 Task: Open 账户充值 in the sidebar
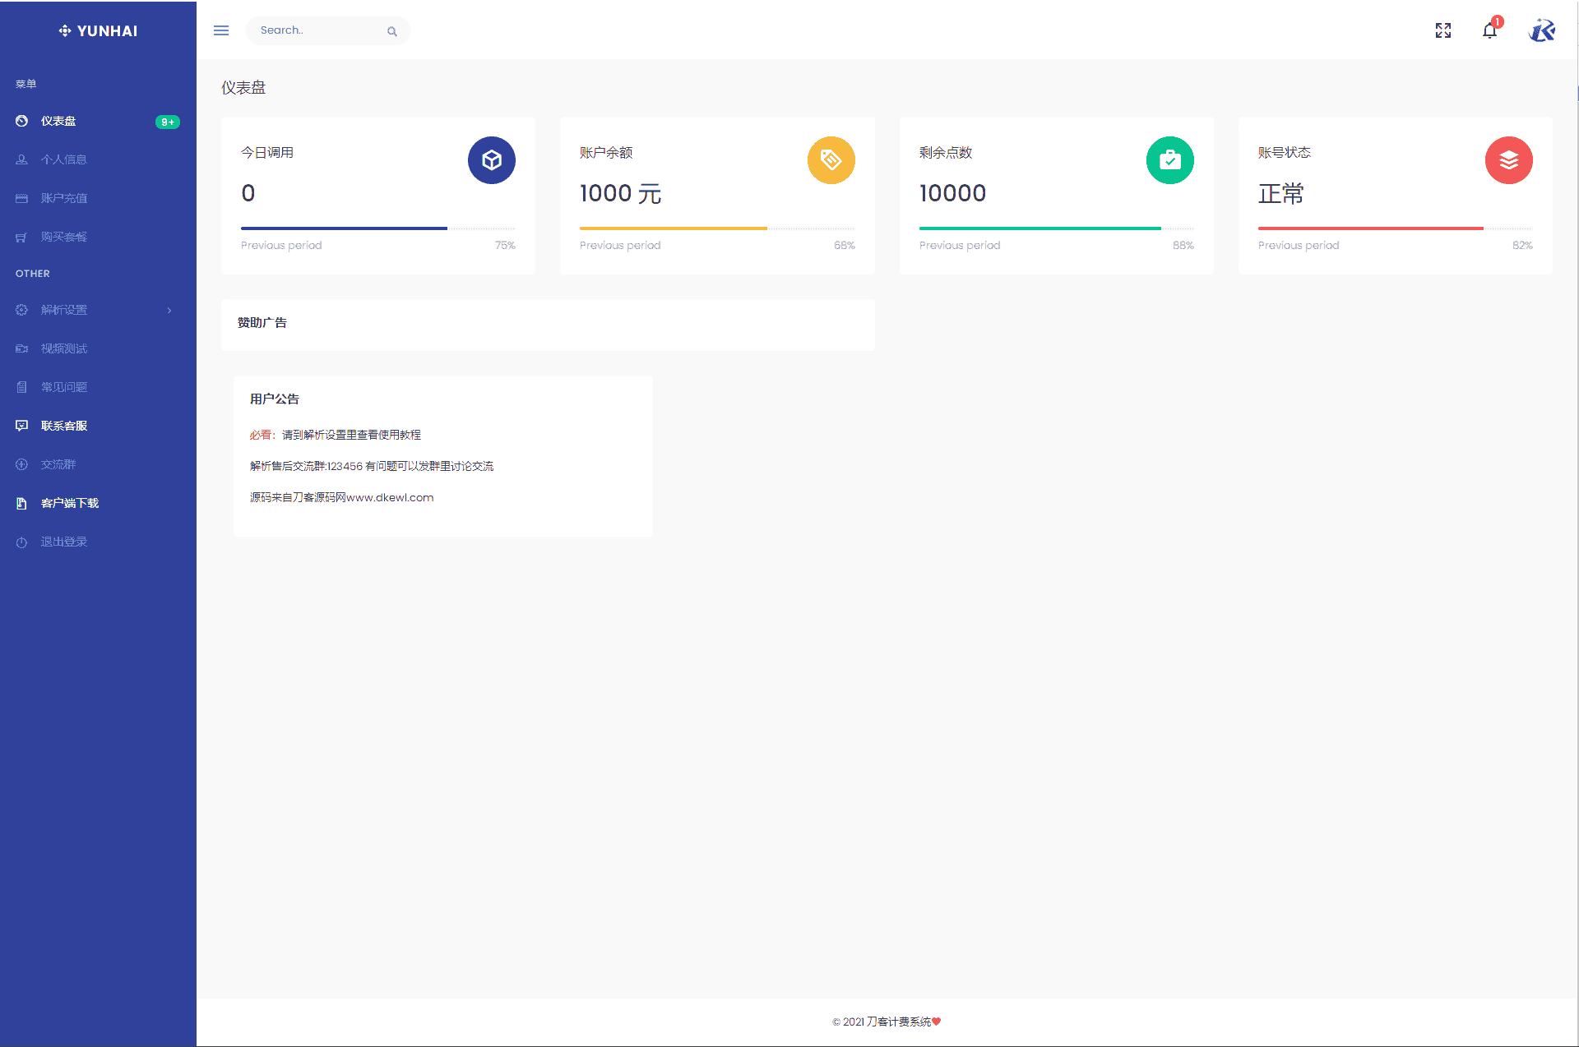(63, 198)
